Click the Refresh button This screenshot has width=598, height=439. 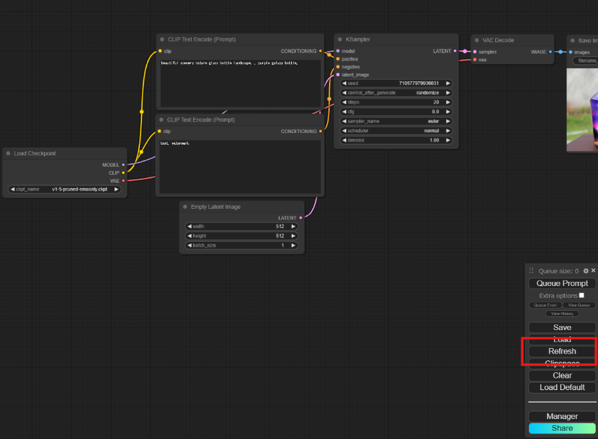562,351
